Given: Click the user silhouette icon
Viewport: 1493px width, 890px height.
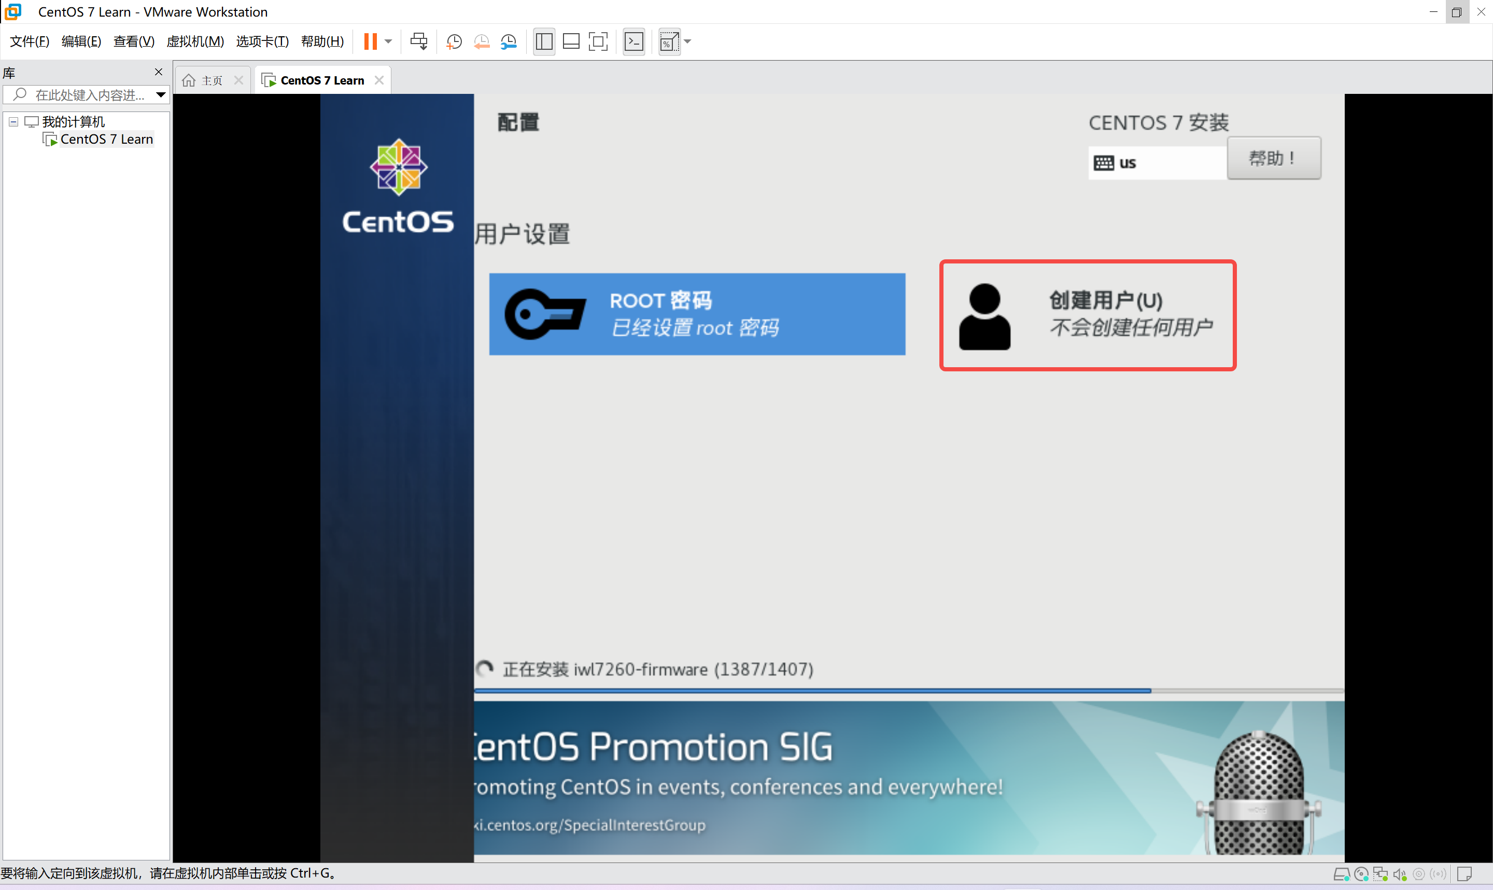Looking at the screenshot, I should pos(985,317).
